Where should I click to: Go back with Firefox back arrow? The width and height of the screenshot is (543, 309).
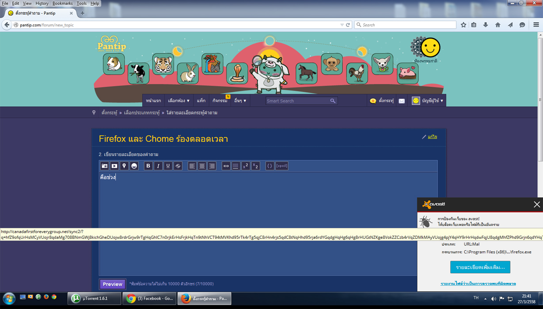tap(7, 25)
